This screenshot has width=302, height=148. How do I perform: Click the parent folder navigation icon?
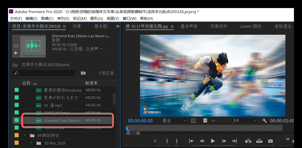[15, 65]
